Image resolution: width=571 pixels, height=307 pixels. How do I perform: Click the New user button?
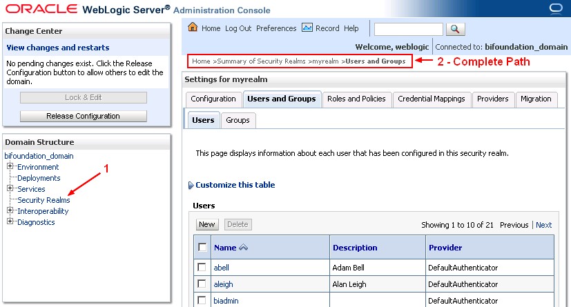(207, 224)
